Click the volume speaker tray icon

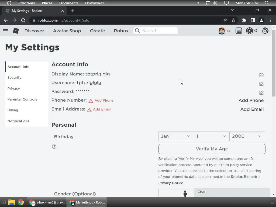coord(215,3)
